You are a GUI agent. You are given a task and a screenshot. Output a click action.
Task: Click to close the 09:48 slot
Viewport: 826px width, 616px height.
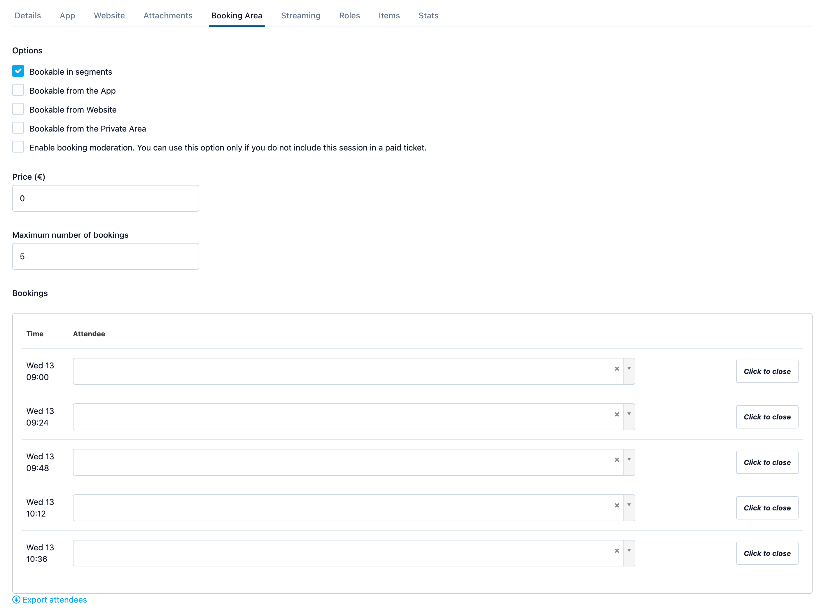tap(767, 462)
